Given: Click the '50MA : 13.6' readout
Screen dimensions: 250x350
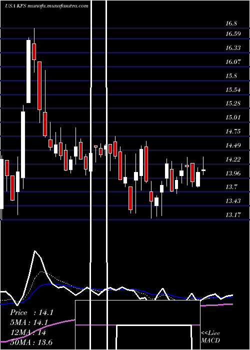Looking at the screenshot, I should (31, 342).
